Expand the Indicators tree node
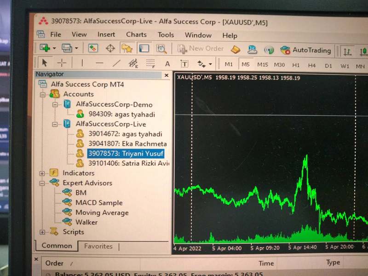Screen dimensions: 368x276 (42, 173)
